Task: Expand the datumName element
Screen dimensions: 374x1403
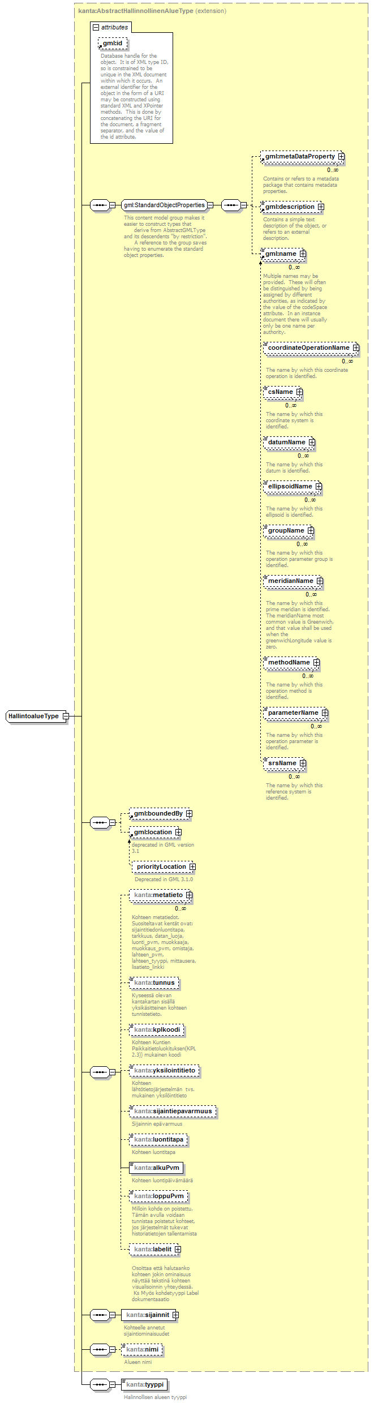Action: [x=312, y=442]
